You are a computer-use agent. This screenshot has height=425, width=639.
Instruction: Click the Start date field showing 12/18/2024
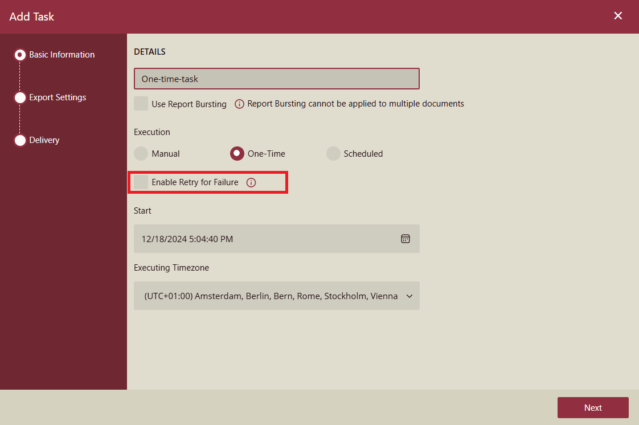[277, 239]
